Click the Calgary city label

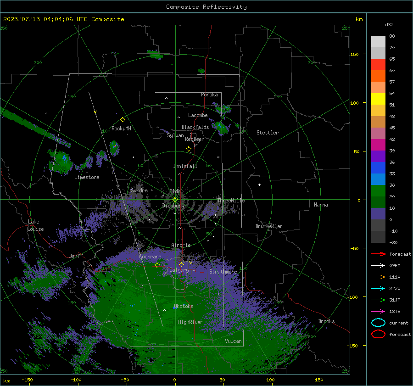tap(179, 270)
